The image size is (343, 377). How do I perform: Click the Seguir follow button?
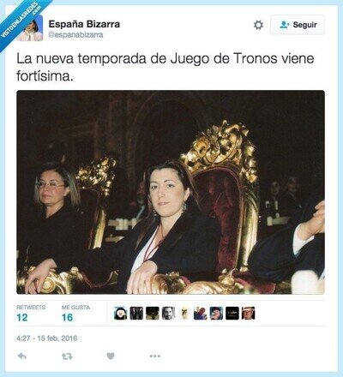coord(298,25)
